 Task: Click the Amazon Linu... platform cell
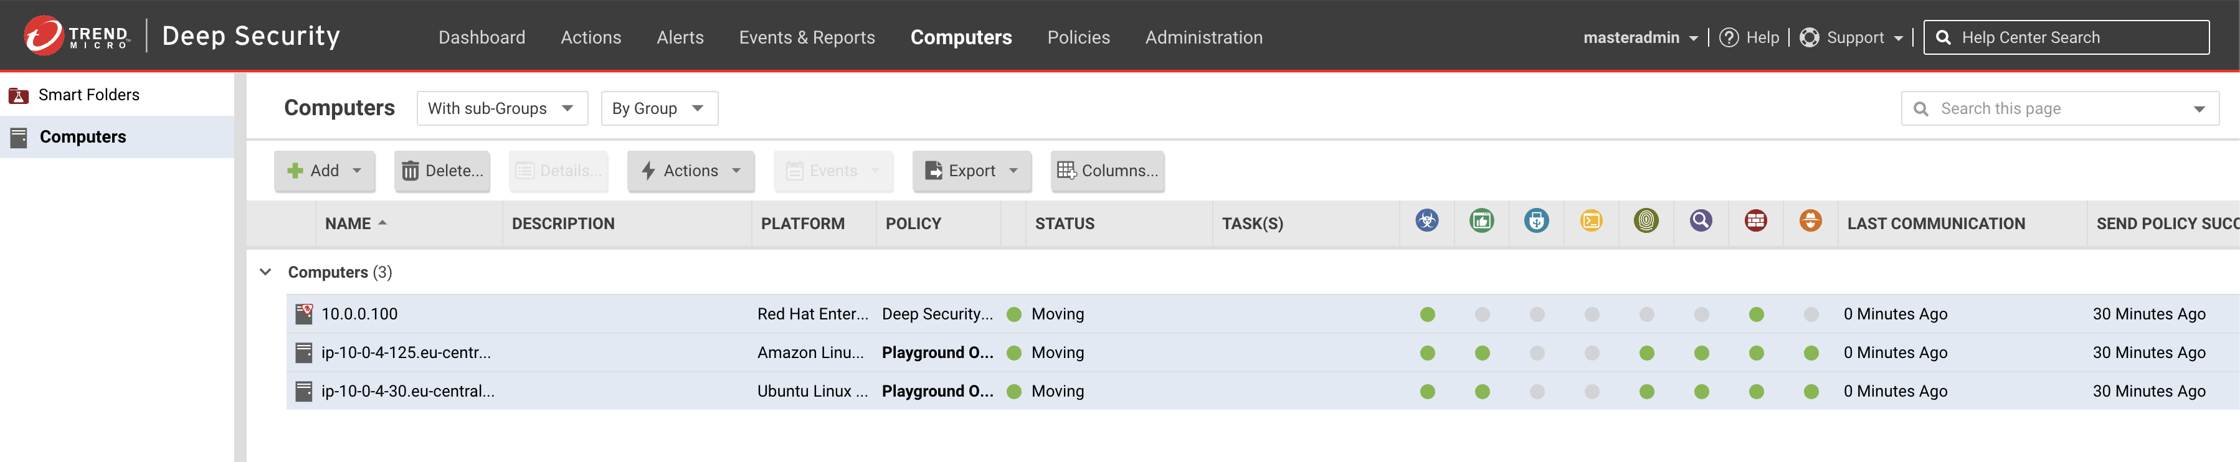[810, 352]
